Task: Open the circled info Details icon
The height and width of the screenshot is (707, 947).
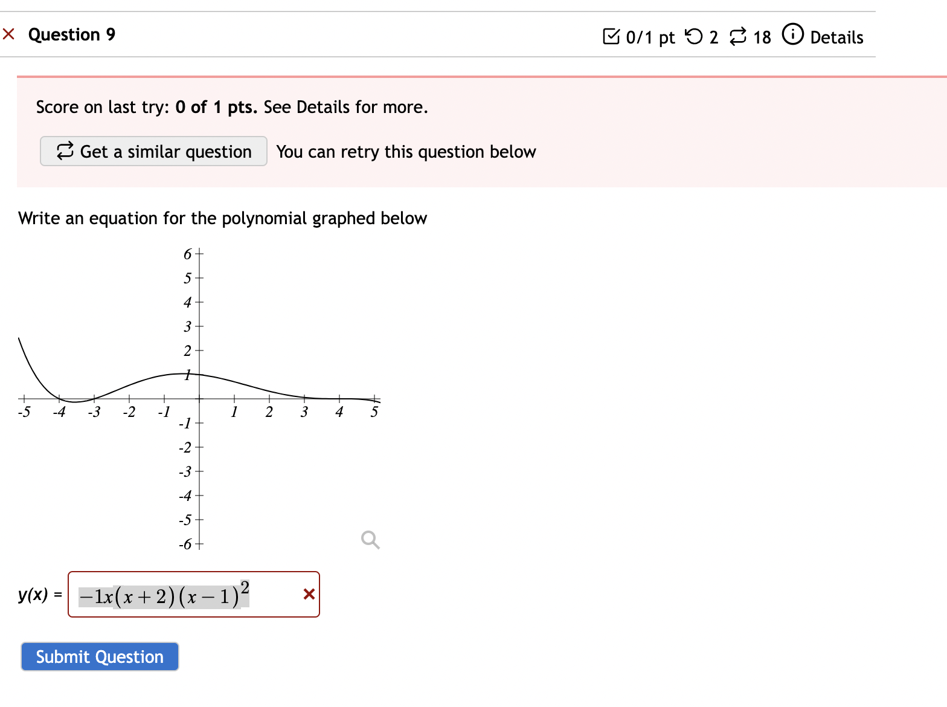Action: click(x=792, y=35)
